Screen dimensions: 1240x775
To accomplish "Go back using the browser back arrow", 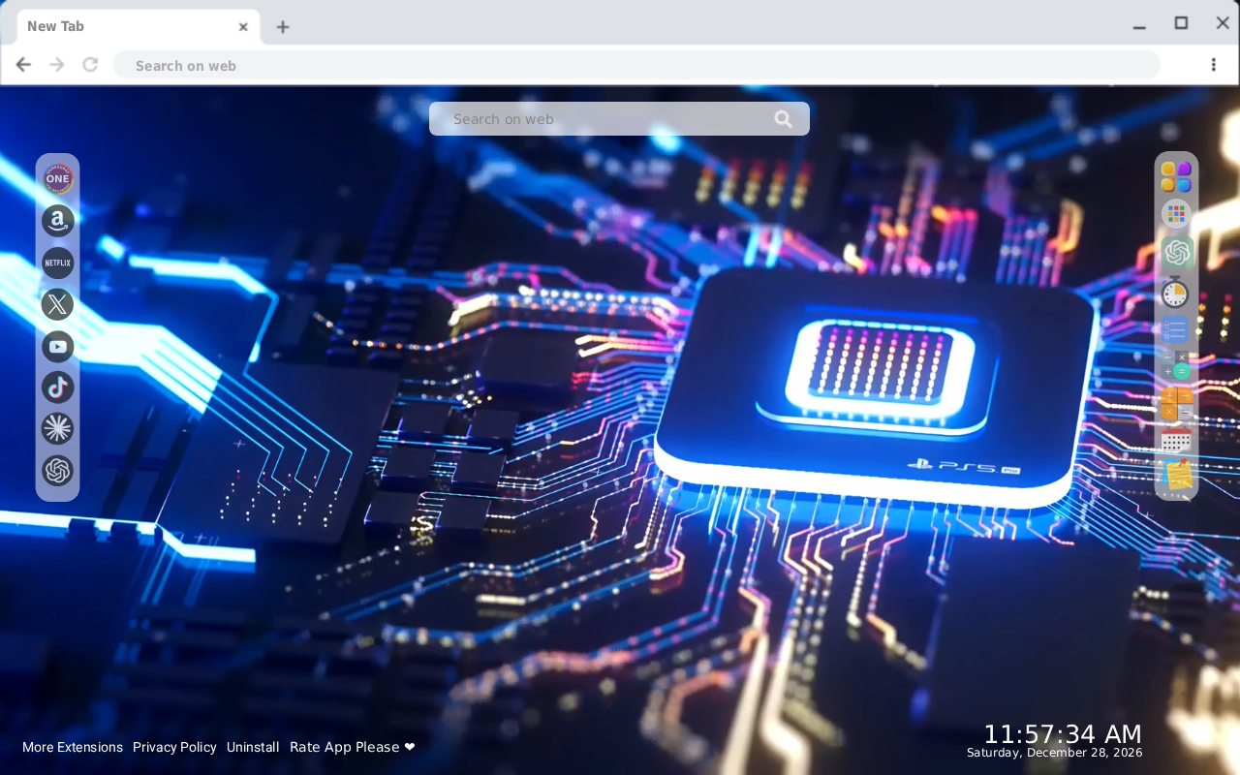I will pos(23,65).
